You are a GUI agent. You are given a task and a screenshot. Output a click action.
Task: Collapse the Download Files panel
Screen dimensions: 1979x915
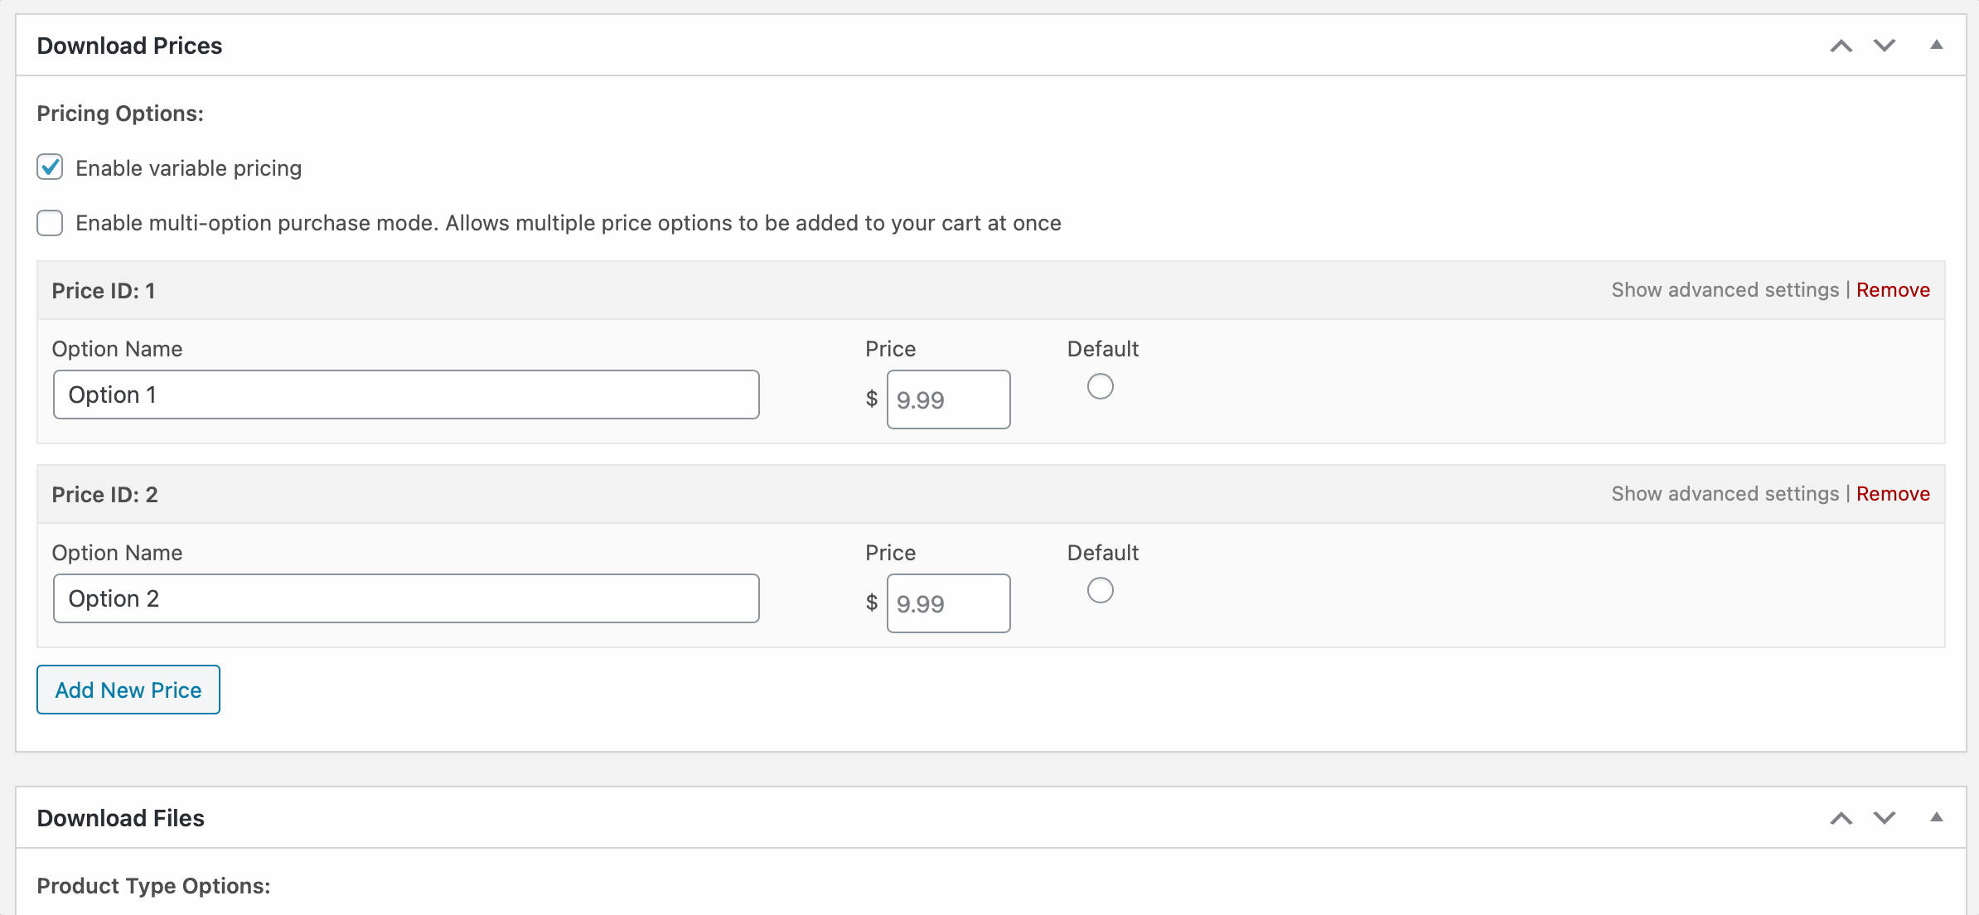(x=1937, y=817)
